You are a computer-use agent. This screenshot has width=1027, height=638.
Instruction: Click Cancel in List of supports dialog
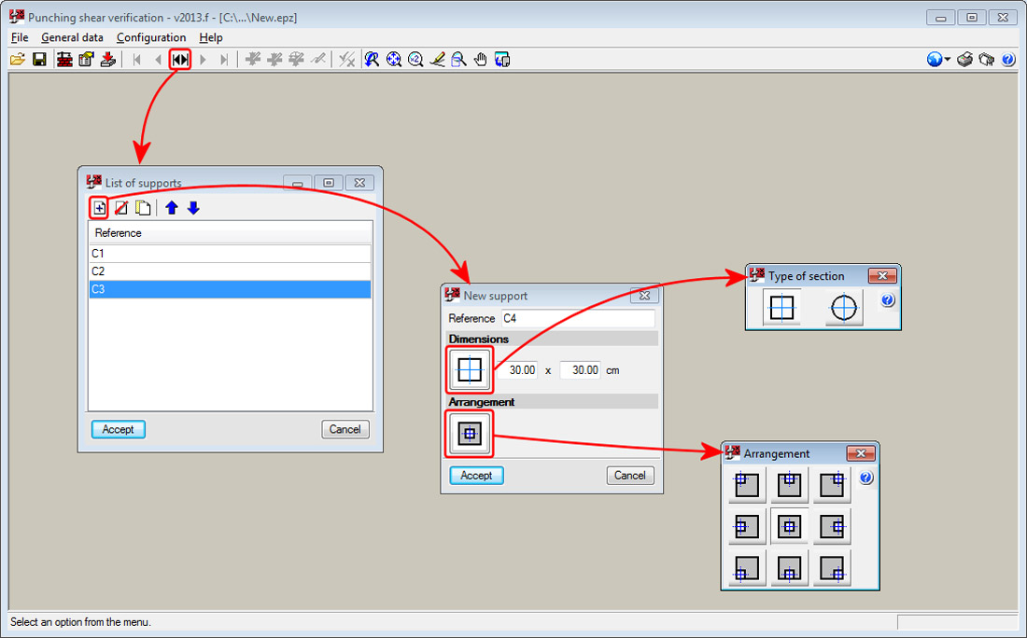point(345,429)
